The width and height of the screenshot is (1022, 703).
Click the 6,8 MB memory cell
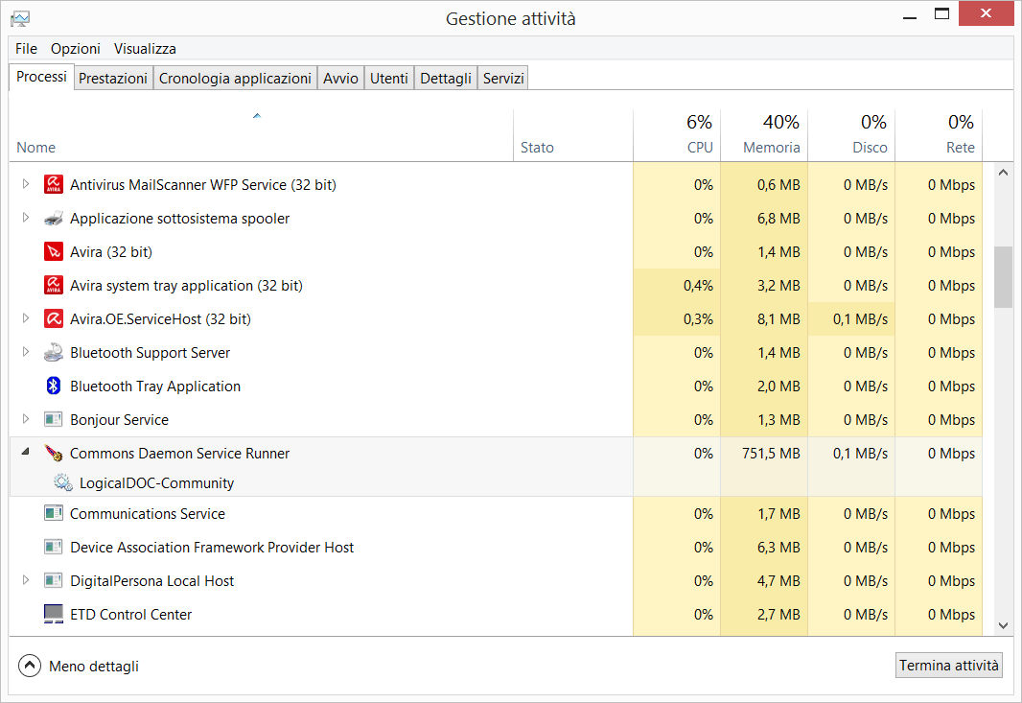(764, 219)
